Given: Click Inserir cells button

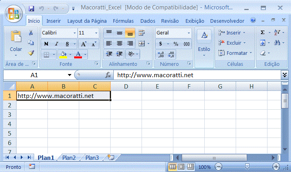Looking at the screenshot, I should 232,33.
